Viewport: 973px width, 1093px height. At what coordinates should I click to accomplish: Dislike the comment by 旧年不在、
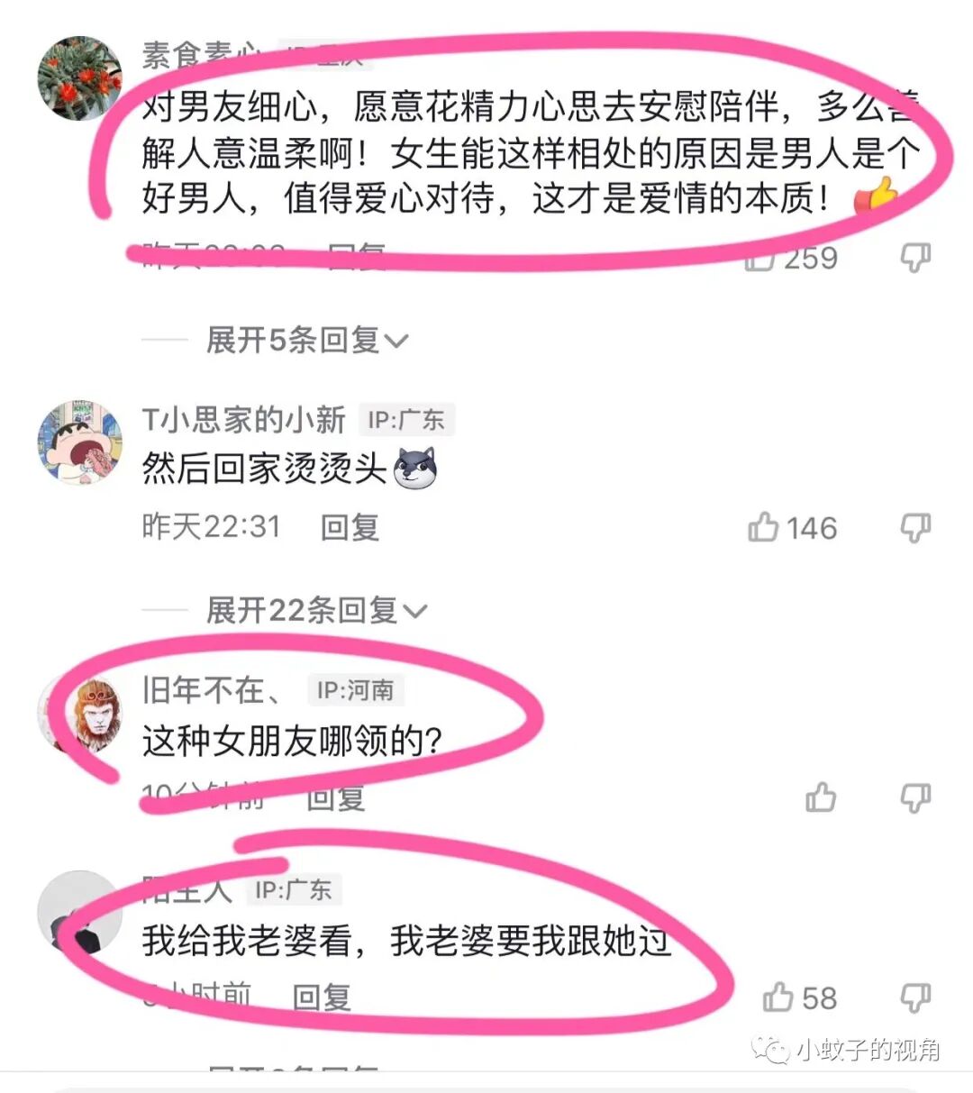point(915,797)
